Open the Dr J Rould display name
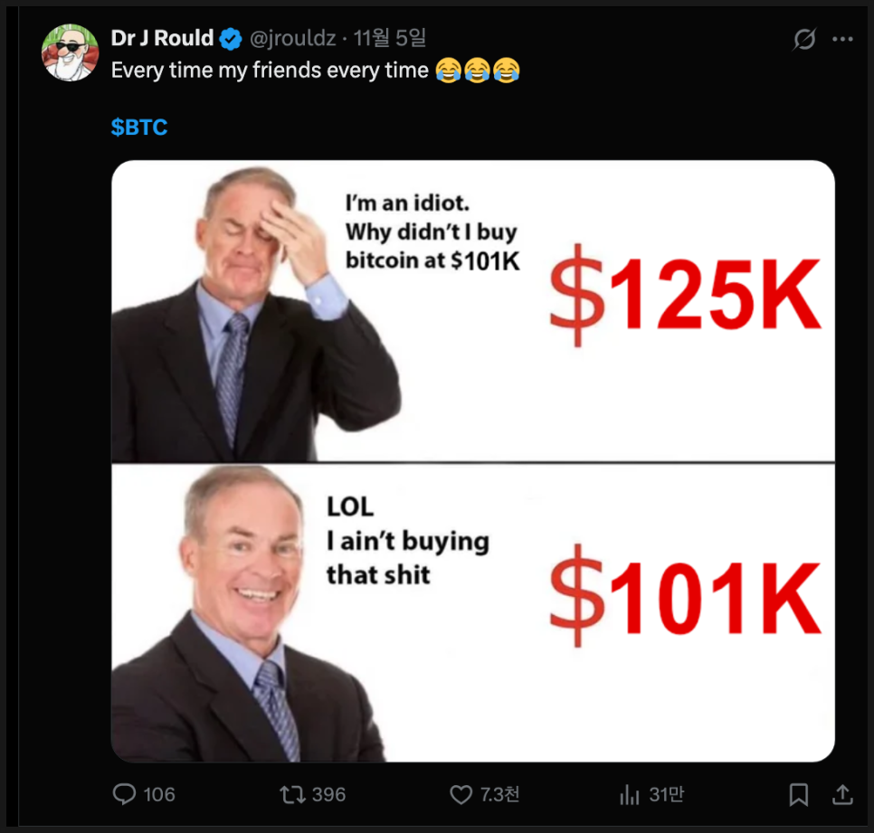The width and height of the screenshot is (874, 833). coord(162,38)
